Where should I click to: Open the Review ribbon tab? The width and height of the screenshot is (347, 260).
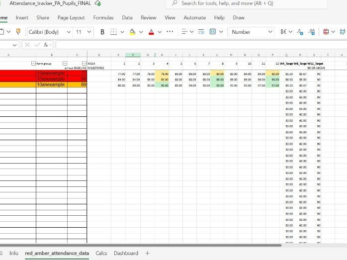click(x=149, y=18)
